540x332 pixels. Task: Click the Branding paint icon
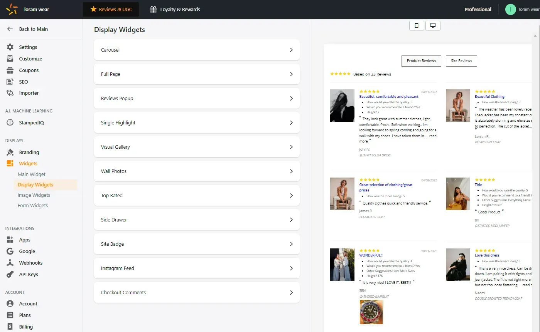click(x=10, y=152)
